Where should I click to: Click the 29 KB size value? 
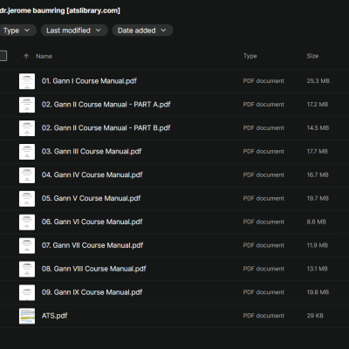pyautogui.click(x=315, y=316)
